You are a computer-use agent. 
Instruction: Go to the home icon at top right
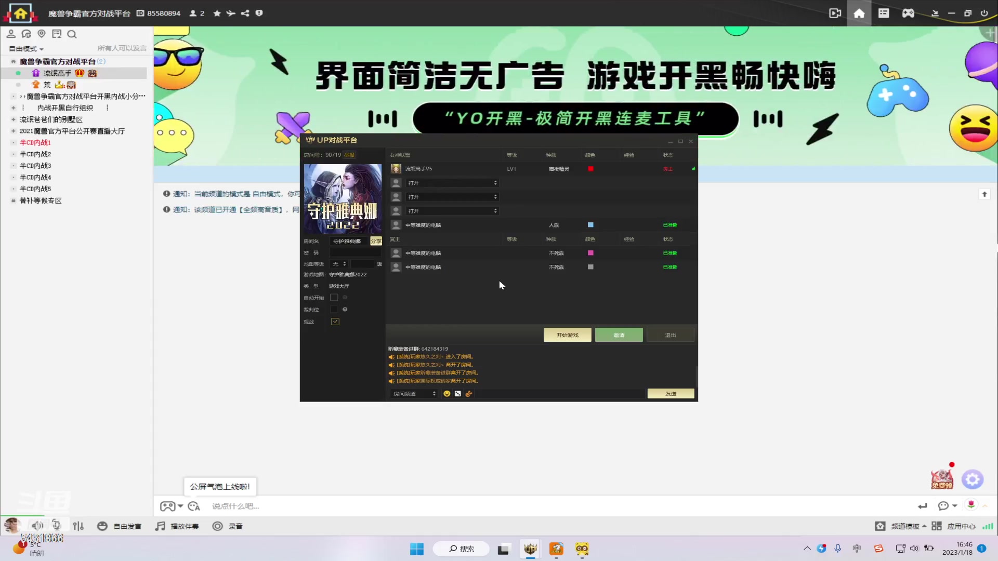coord(859,14)
